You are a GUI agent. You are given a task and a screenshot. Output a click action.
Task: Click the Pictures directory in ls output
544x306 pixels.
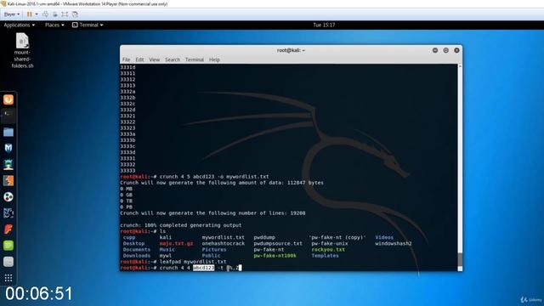point(214,249)
